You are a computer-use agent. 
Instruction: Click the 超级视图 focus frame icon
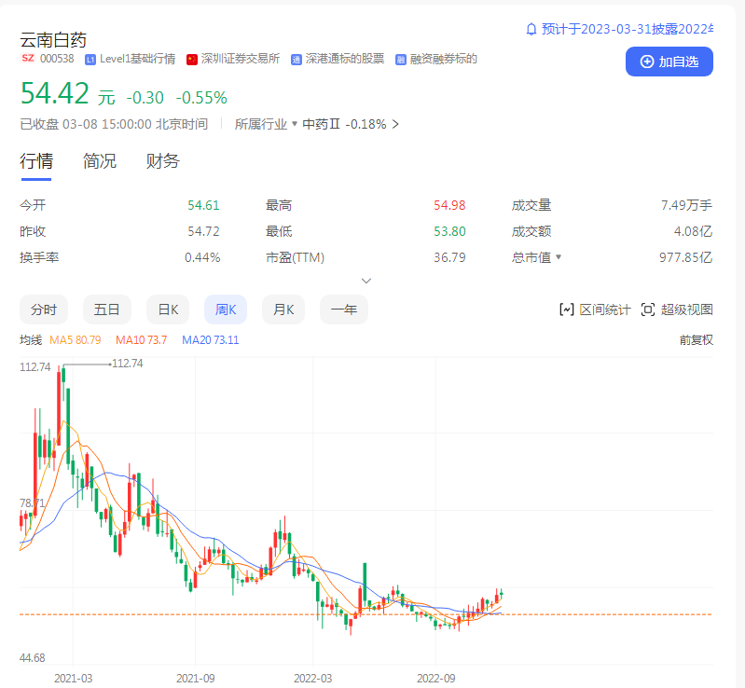648,310
